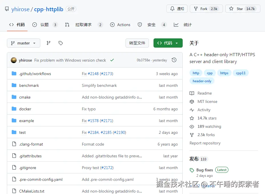265x194 pixels.
Task: Select the http topic tag
Action: coord(196,73)
